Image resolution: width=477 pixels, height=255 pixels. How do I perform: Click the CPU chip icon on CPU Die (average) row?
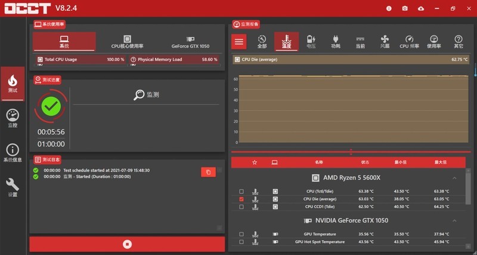tap(275, 199)
